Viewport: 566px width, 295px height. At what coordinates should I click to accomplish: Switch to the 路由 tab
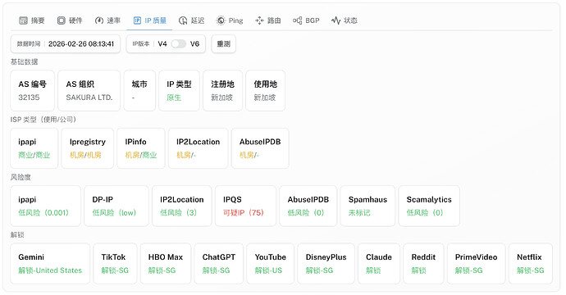click(268, 20)
